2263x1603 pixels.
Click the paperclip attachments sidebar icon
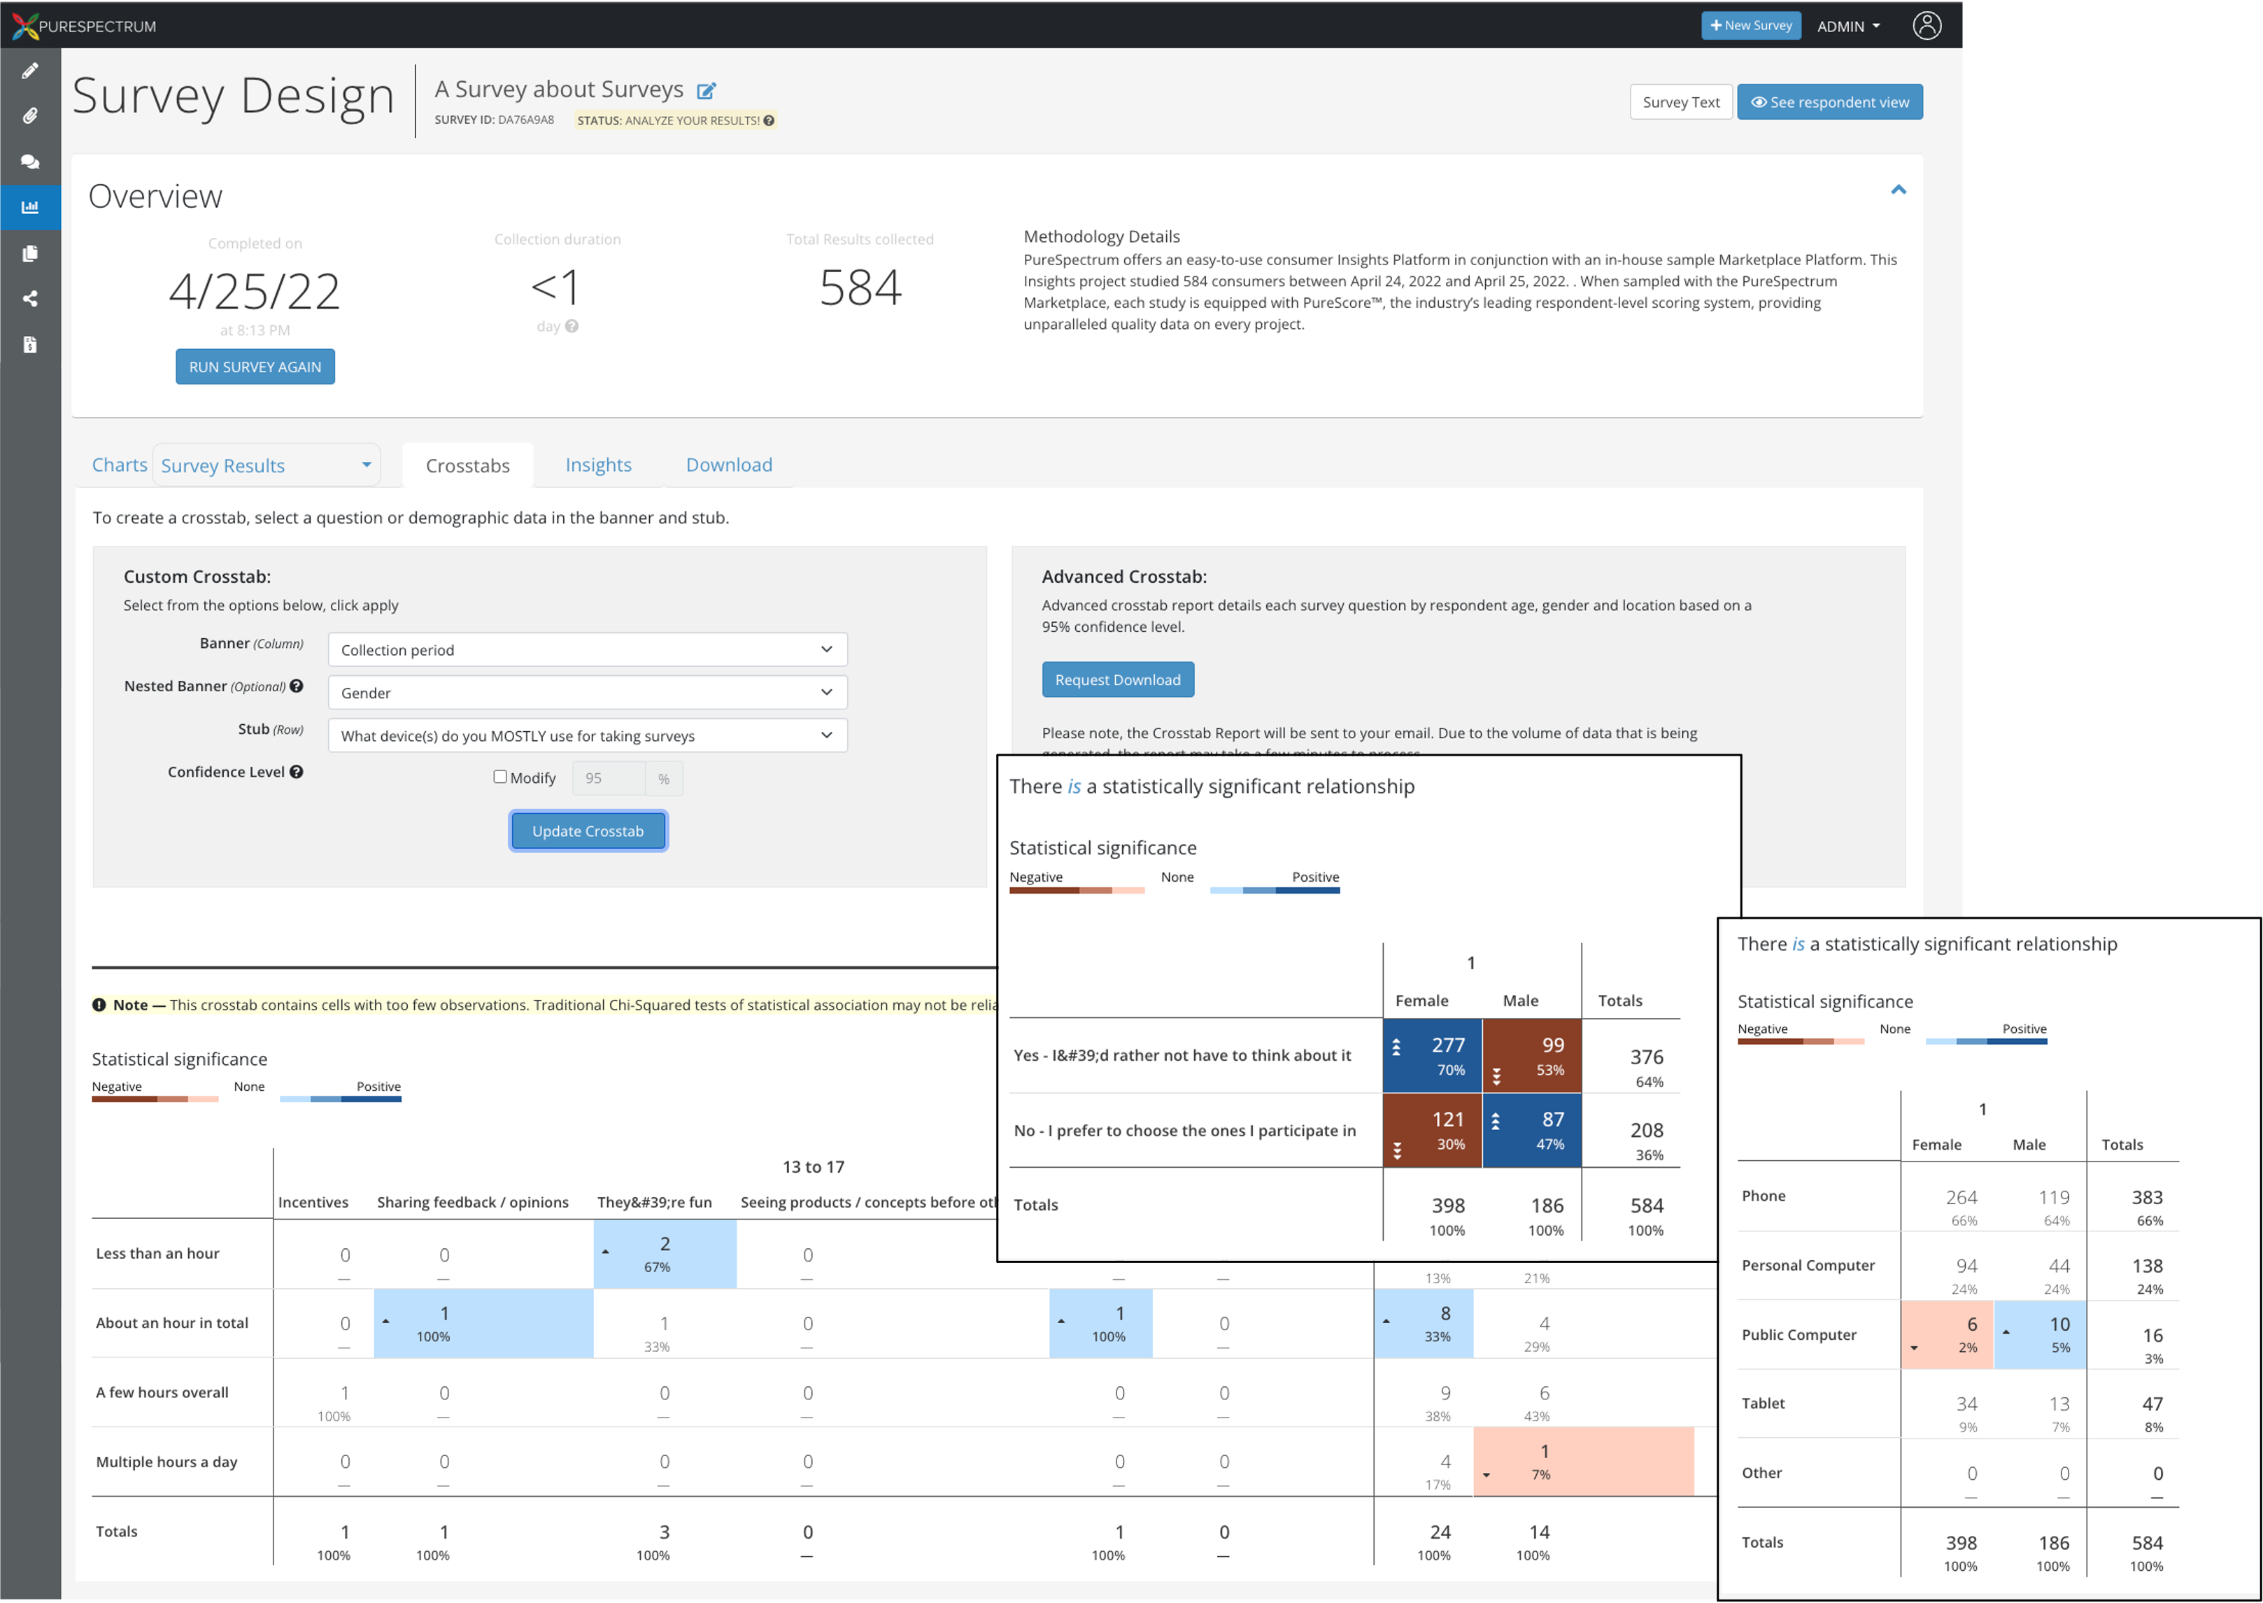(29, 115)
